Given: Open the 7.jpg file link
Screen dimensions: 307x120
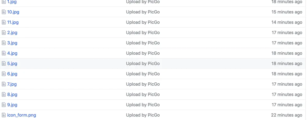Looking at the screenshot, I should tap(12, 84).
